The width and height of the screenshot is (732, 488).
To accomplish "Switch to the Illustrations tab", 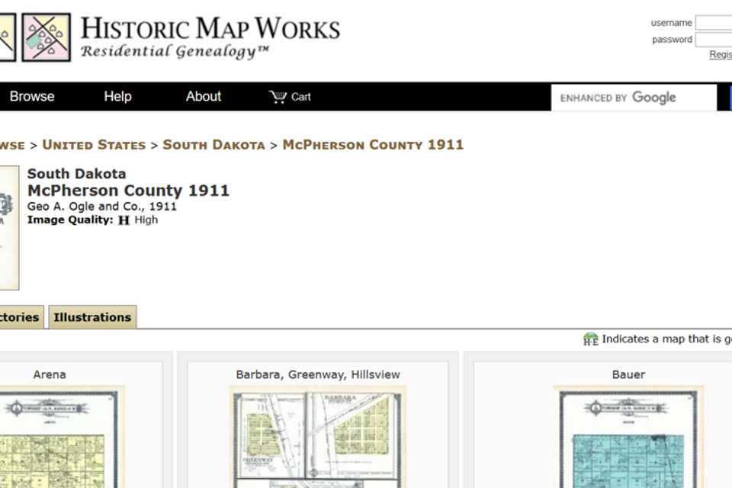I will tap(92, 317).
